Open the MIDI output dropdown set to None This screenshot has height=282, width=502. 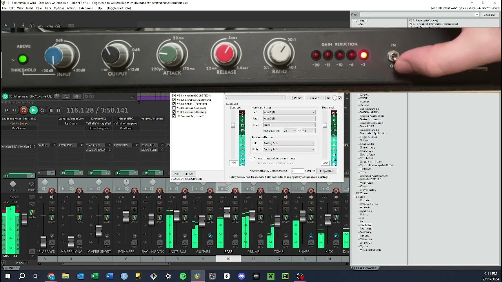(x=289, y=125)
